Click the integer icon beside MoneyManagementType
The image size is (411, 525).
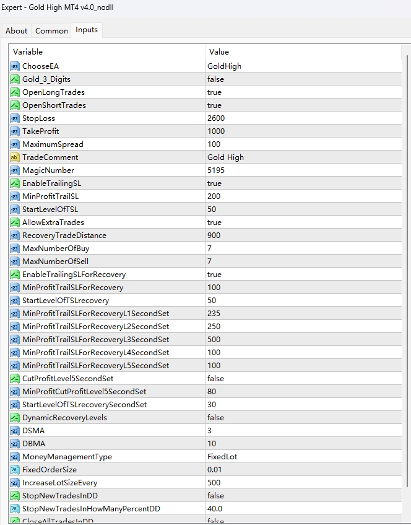[15, 457]
